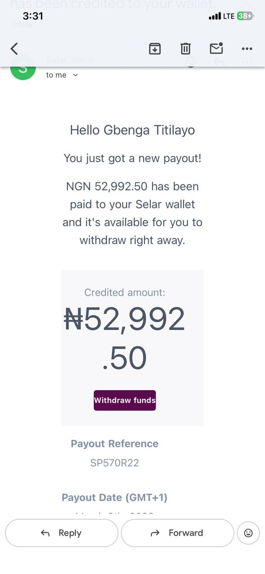Open the three-dot overflow menu

(x=247, y=48)
